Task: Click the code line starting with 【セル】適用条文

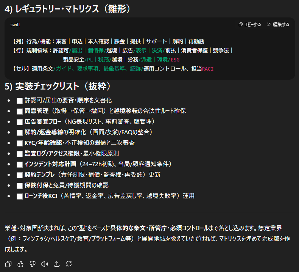Action: click(113, 69)
